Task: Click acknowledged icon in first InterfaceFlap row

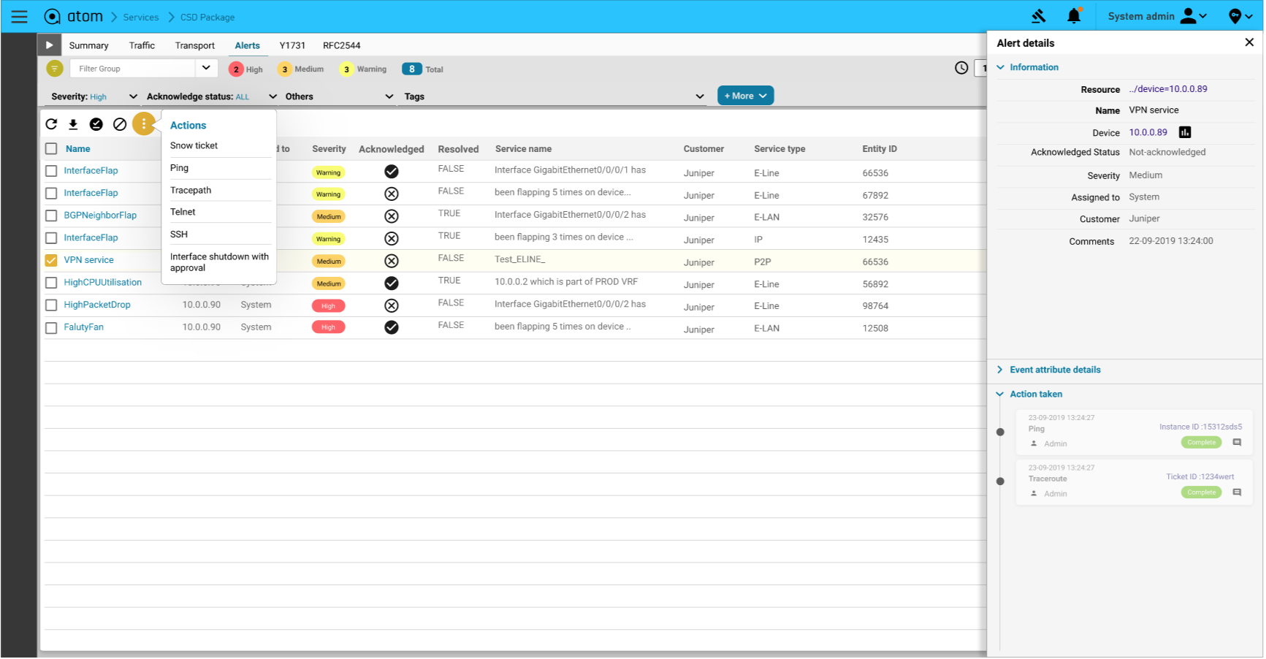Action: pos(392,172)
